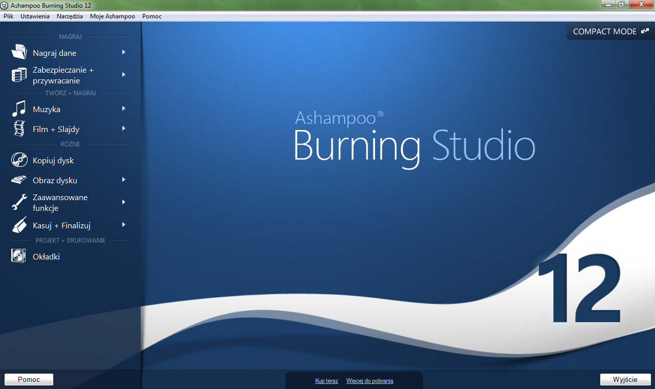Open the Plik menu
This screenshot has width=655, height=389.
coord(8,16)
